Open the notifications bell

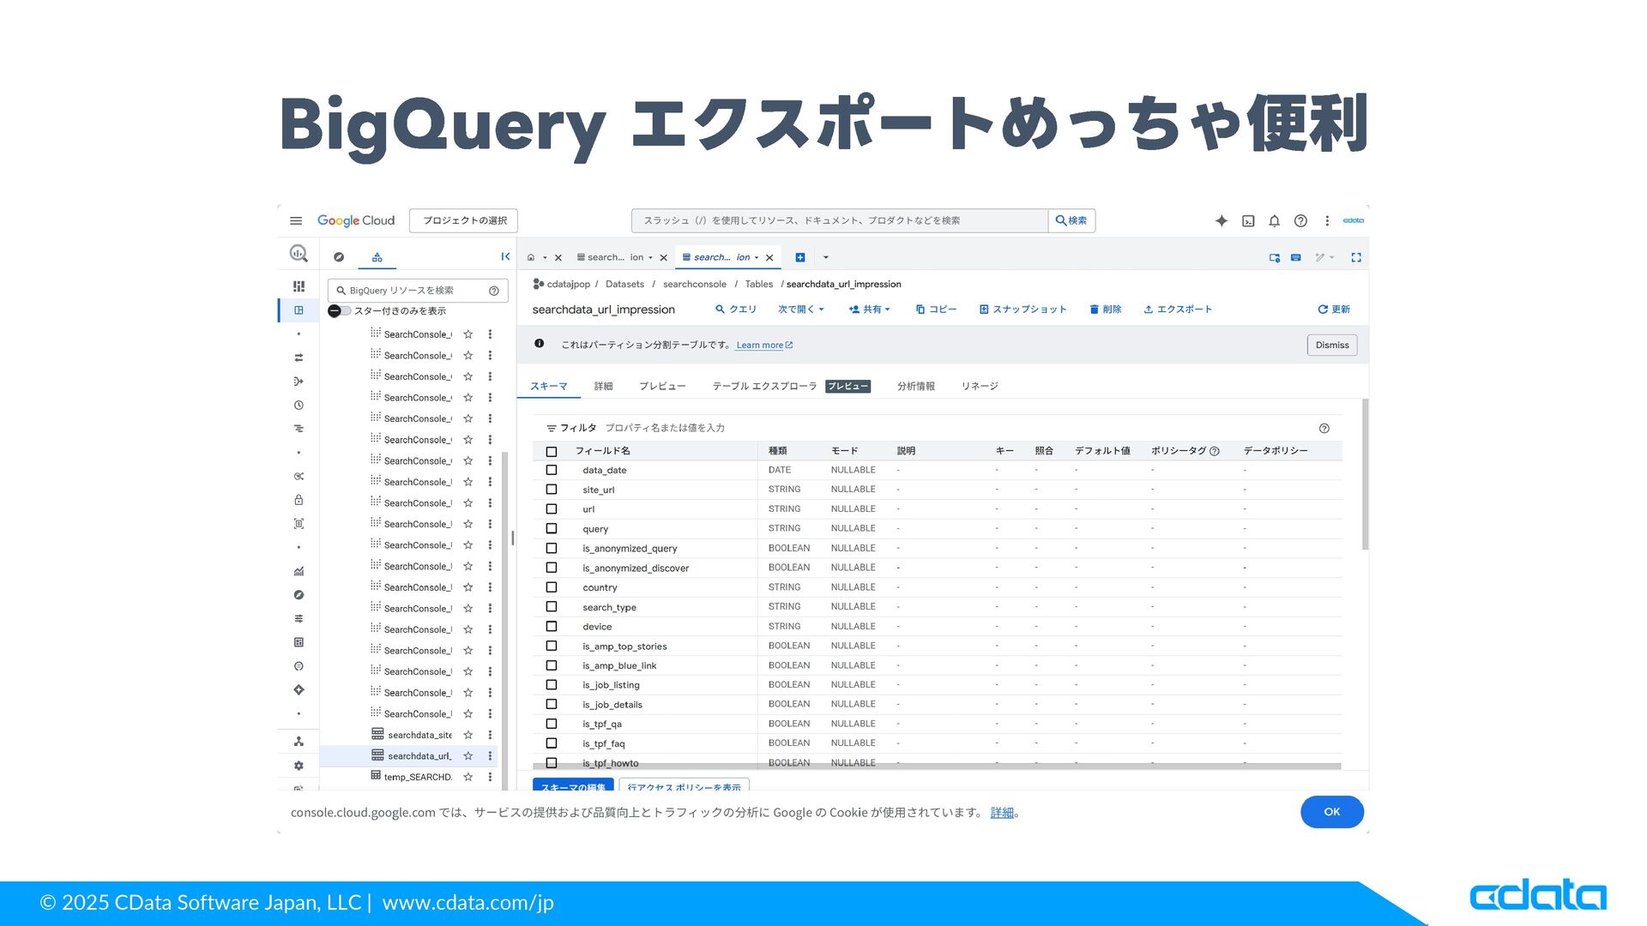1274,221
